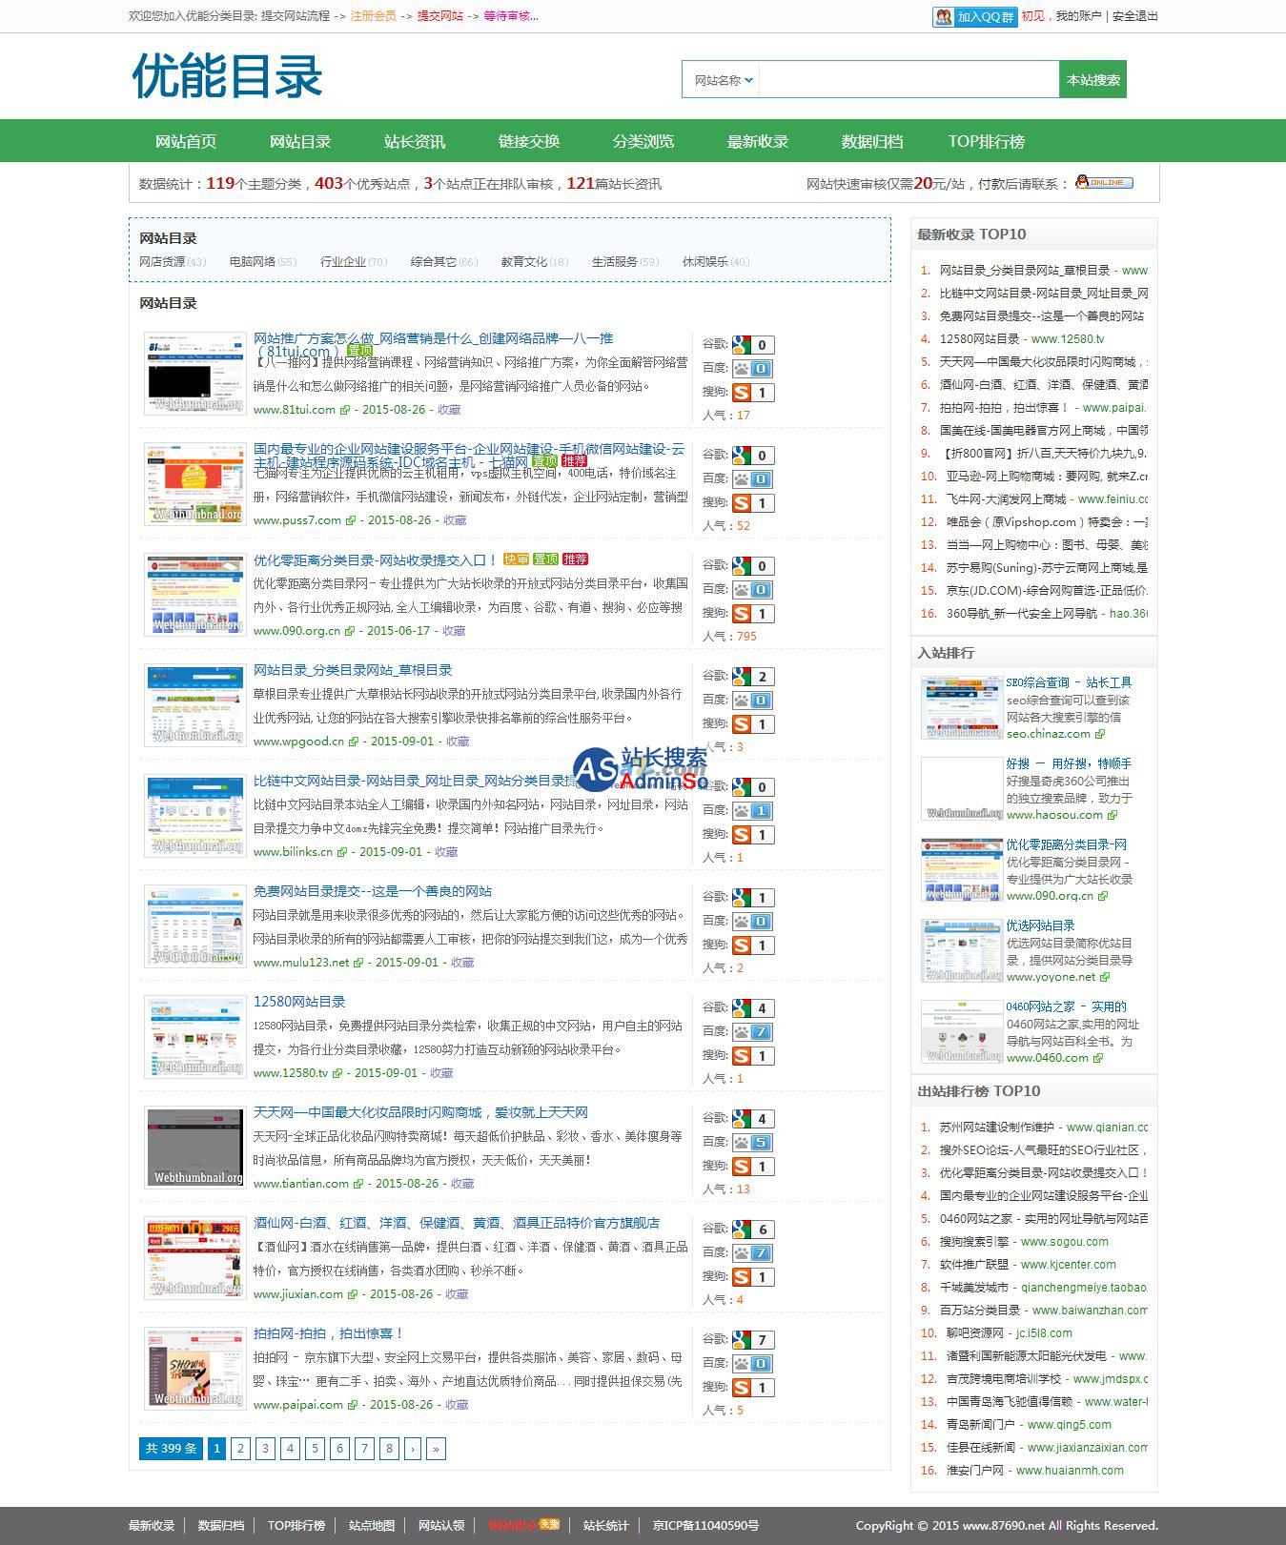The width and height of the screenshot is (1286, 1545).
Task: Open the 优能目录 site logo
Action: coord(227,76)
